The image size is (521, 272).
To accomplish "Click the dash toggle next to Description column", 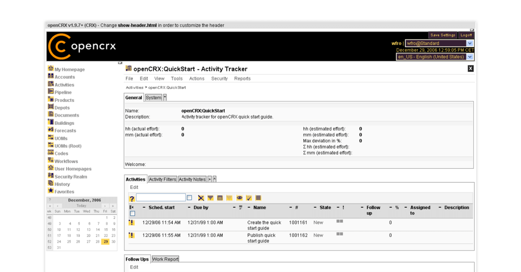I will coord(440,207).
